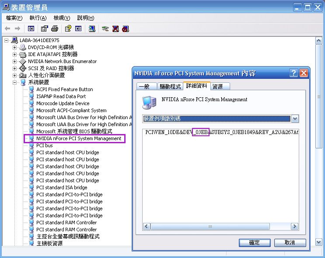Select Microsoft 系統管理 BIOS 驅動程式
325x258 pixels.
coord(74,131)
